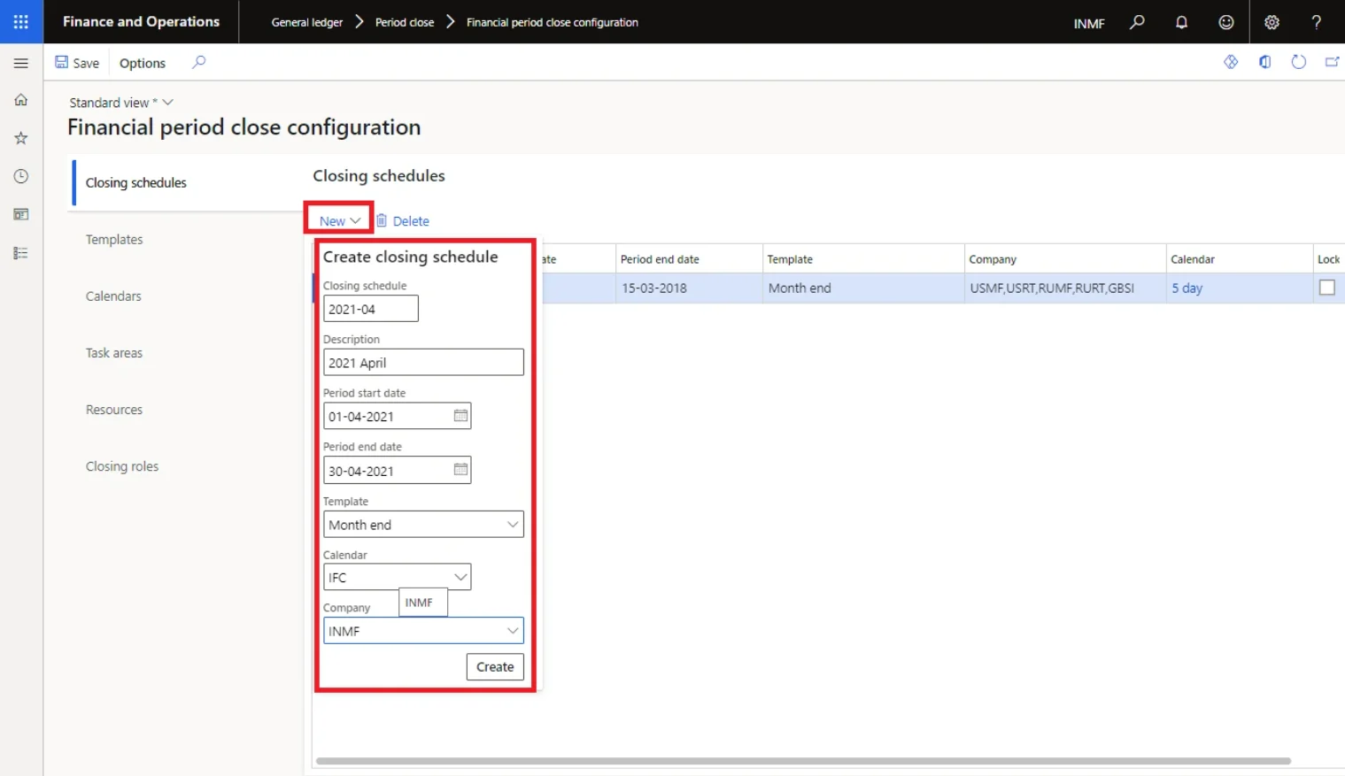This screenshot has width=1345, height=776.
Task: Open page in new window icon
Action: click(x=1332, y=62)
